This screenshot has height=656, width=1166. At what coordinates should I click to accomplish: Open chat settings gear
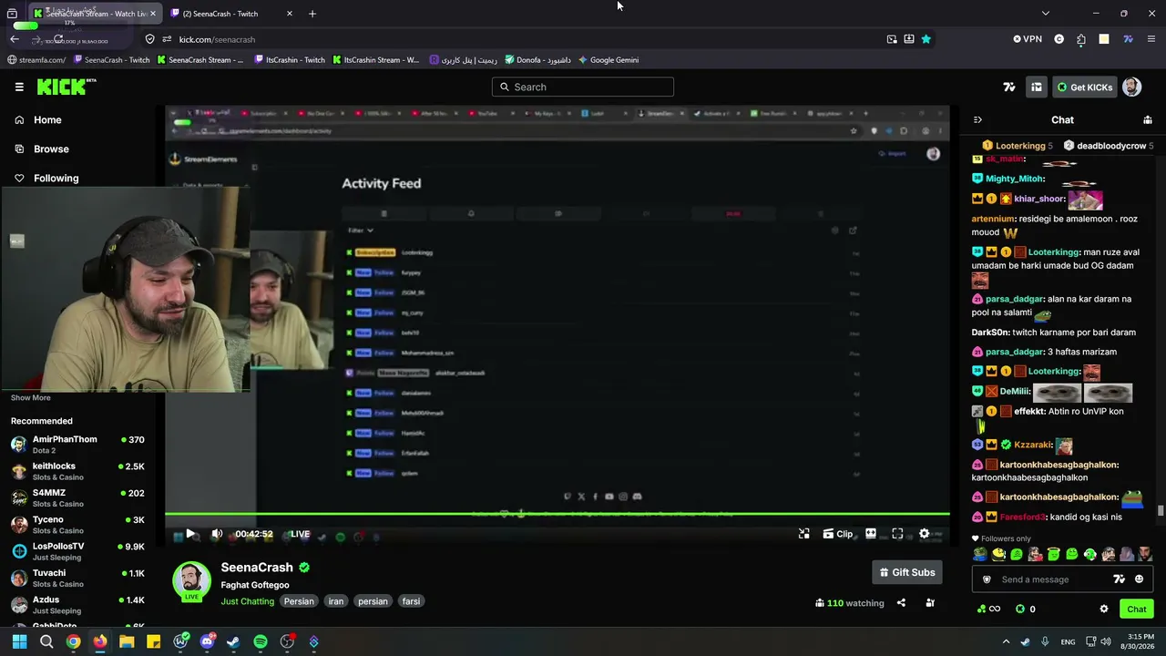[1104, 610]
